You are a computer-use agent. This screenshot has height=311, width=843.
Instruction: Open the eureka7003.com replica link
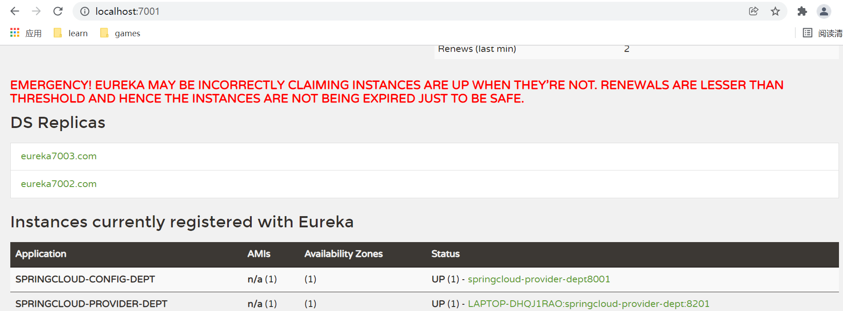point(59,156)
